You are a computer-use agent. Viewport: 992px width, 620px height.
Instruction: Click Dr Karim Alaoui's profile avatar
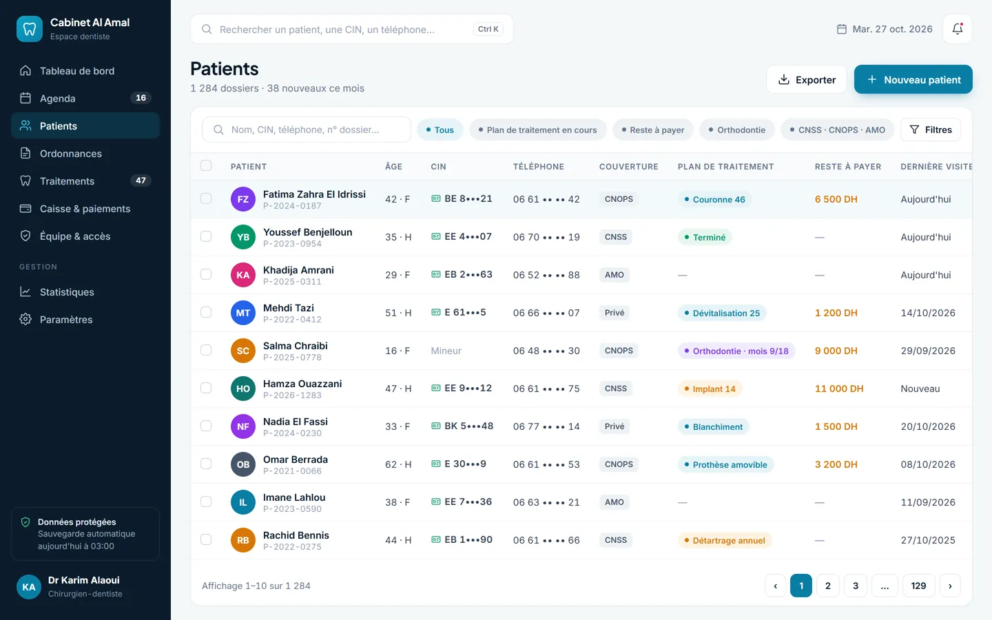click(29, 587)
